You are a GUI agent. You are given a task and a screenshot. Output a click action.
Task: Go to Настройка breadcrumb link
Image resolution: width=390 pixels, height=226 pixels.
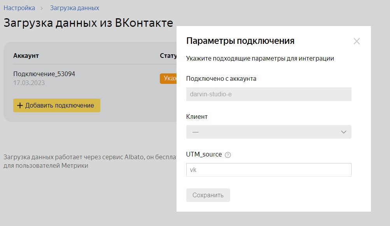click(19, 8)
